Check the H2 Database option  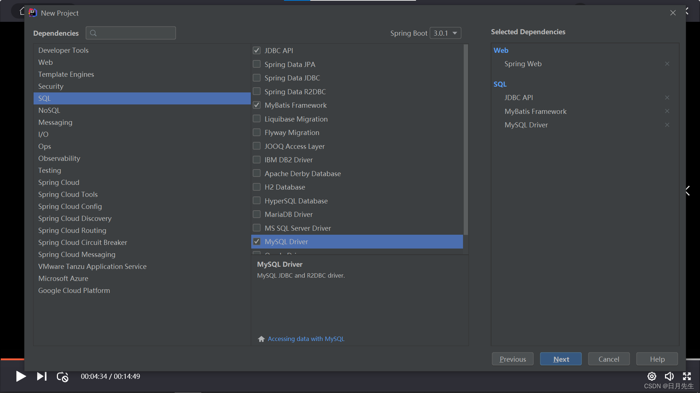tap(257, 187)
